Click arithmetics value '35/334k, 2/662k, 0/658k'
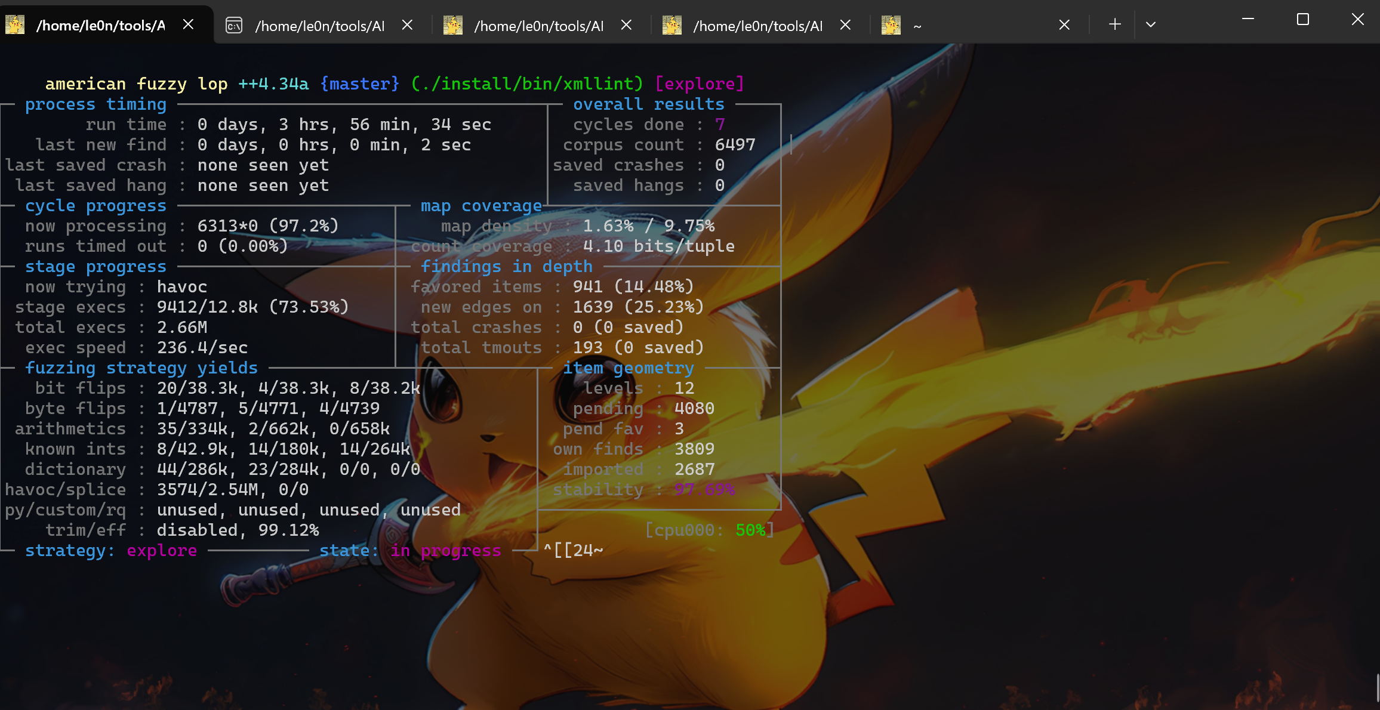The width and height of the screenshot is (1380, 710). click(273, 429)
